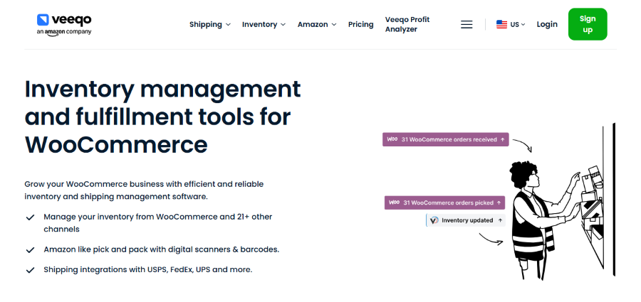The width and height of the screenshot is (641, 302).
Task: Click Woo icon on orders received badge
Action: 392,139
